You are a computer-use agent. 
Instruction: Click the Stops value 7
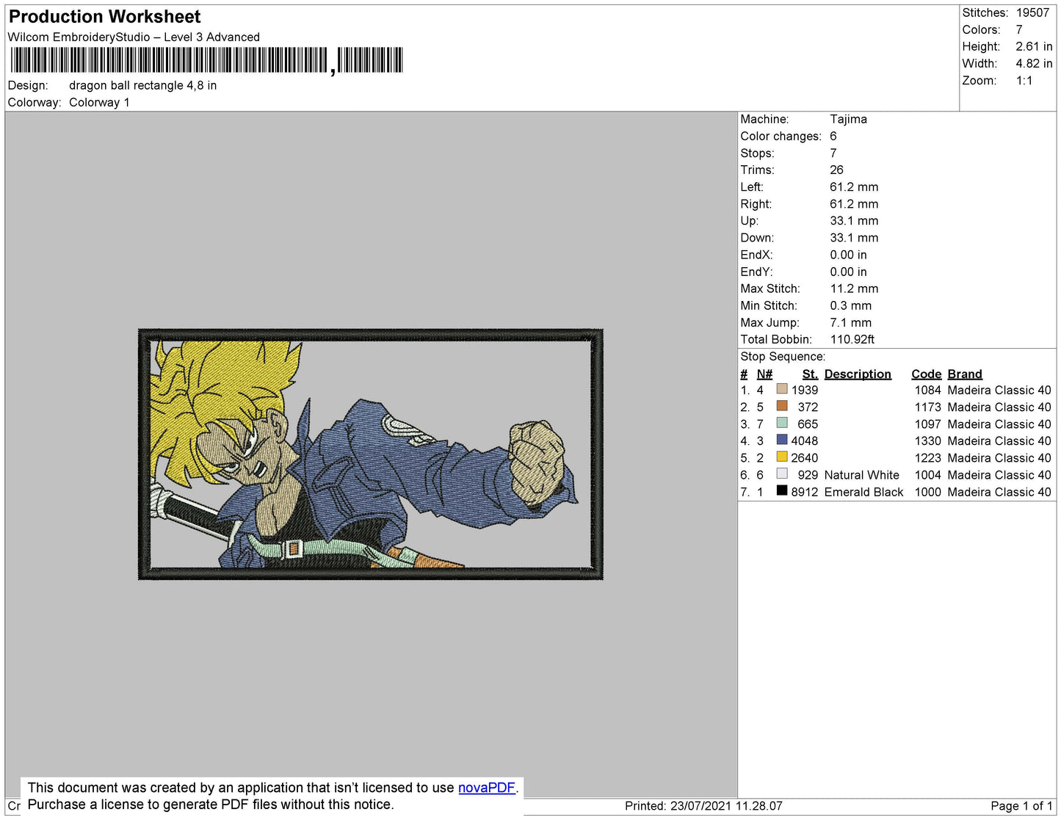[833, 153]
